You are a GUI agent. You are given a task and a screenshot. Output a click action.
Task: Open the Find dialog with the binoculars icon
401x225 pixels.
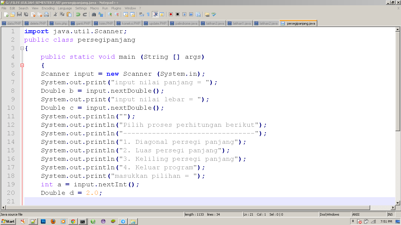point(94,14)
